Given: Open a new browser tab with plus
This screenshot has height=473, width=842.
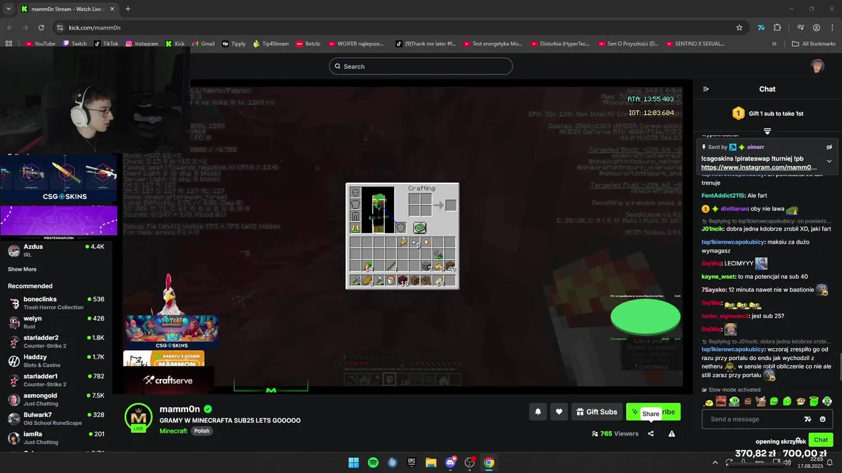Looking at the screenshot, I should [128, 9].
